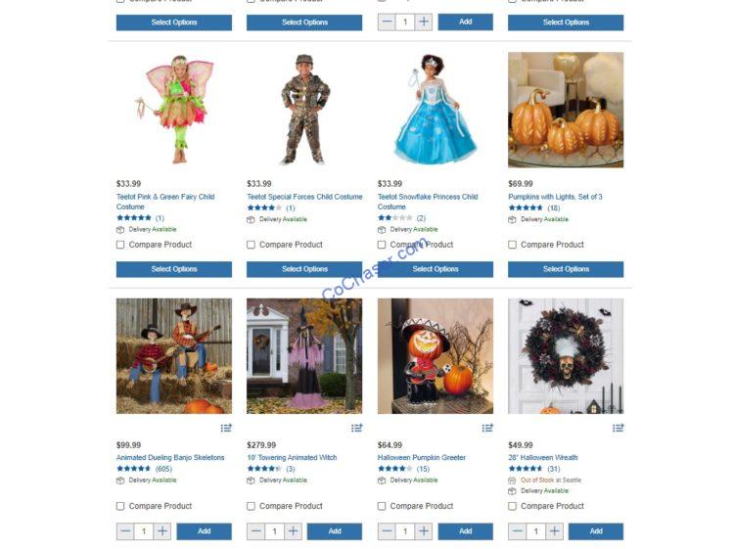
Task: Check Compare Product for Pumpkins with Lights
Action: tap(512, 245)
